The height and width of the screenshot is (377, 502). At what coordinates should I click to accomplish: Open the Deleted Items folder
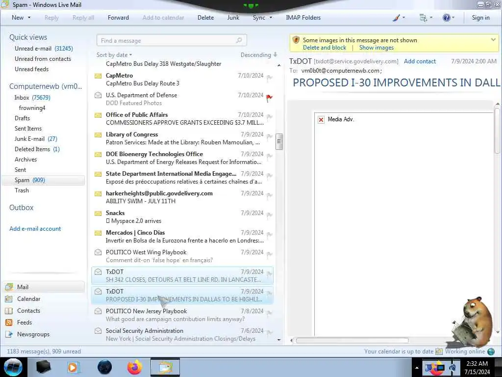tap(37, 149)
